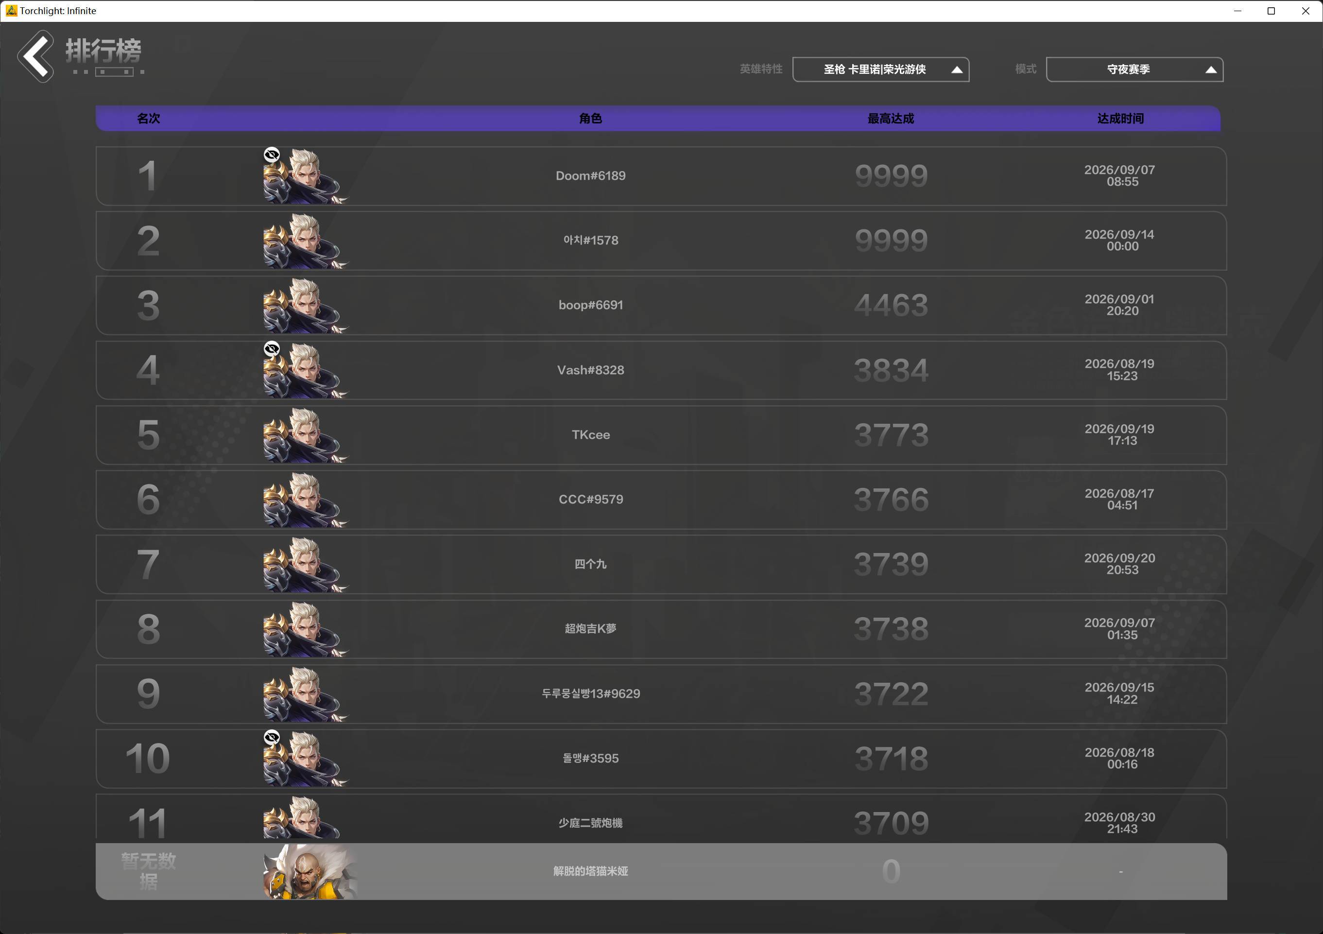This screenshot has width=1323, height=934.
Task: Click the date 2026/09/07 08:55
Action: point(1120,176)
